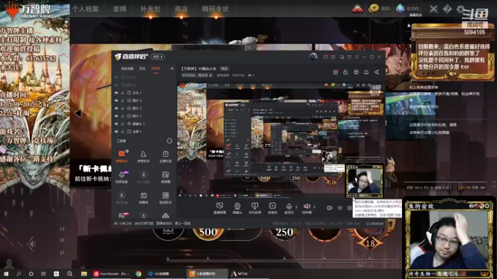Open the gift box icon in 直播伴侣 header
This screenshot has width=497, height=279.
click(x=335, y=72)
